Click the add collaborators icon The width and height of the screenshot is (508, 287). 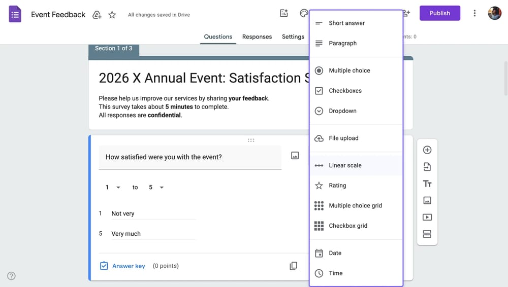[406, 13]
